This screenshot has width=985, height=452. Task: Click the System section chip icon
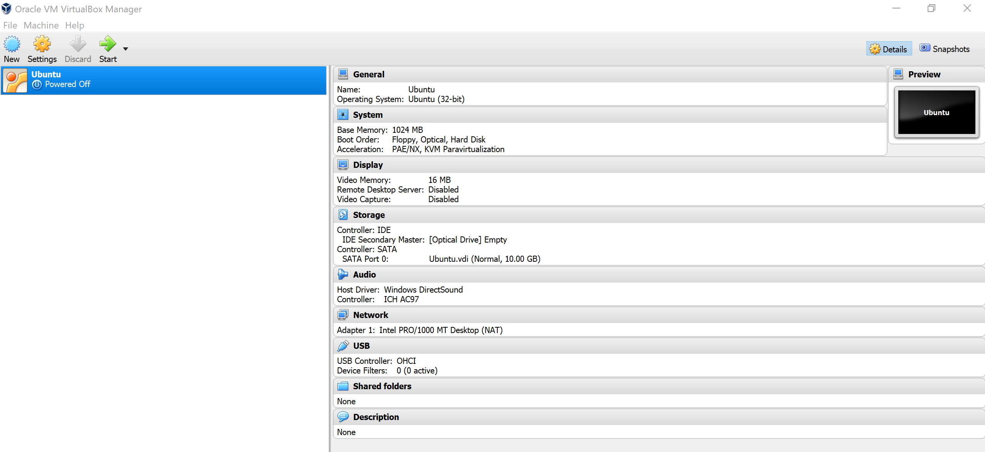click(343, 115)
